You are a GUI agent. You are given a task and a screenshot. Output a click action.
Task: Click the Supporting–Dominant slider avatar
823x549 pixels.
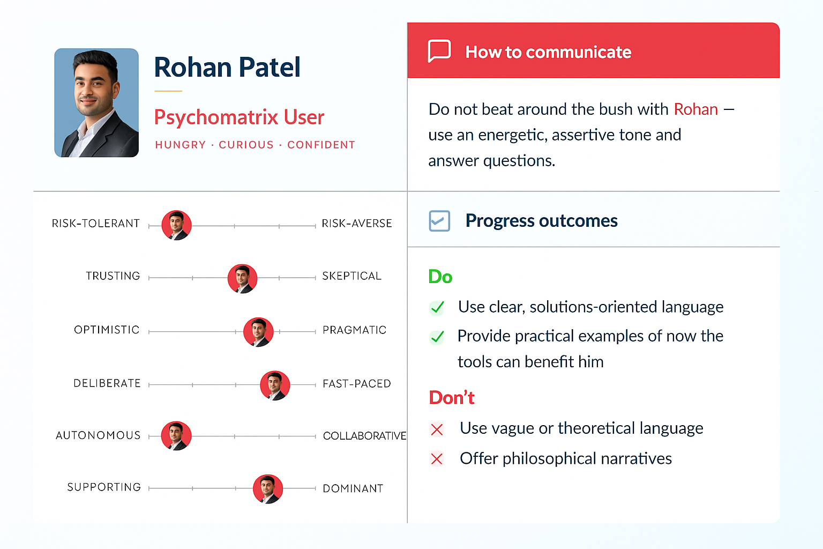(x=267, y=489)
